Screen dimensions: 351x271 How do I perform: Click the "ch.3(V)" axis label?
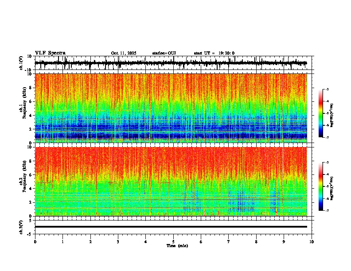click(x=21, y=227)
